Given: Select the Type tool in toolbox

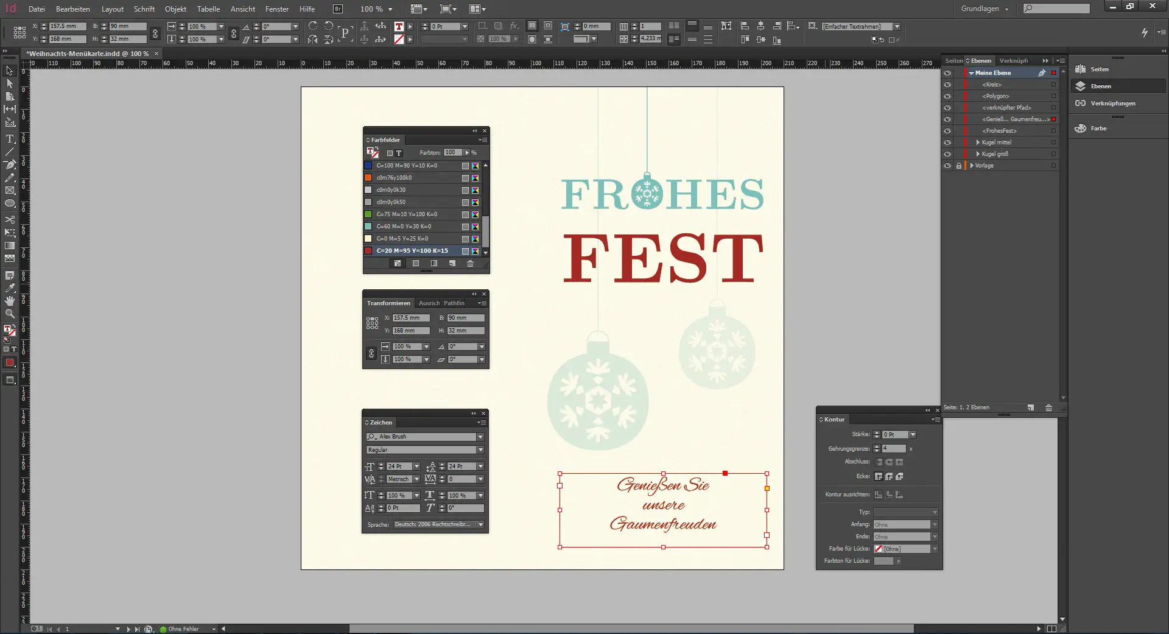Looking at the screenshot, I should [x=10, y=139].
